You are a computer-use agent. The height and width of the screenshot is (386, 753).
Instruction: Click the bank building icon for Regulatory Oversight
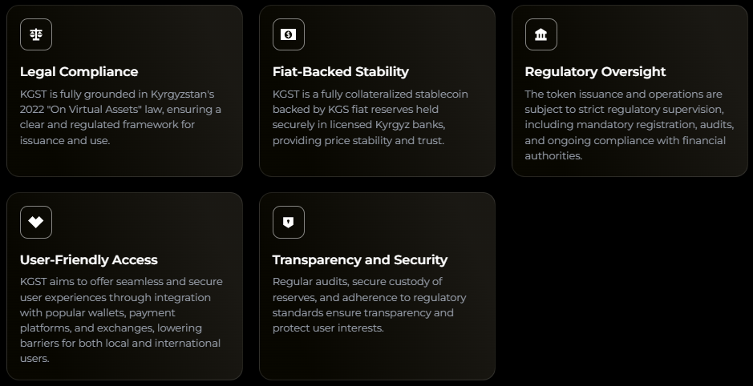541,34
